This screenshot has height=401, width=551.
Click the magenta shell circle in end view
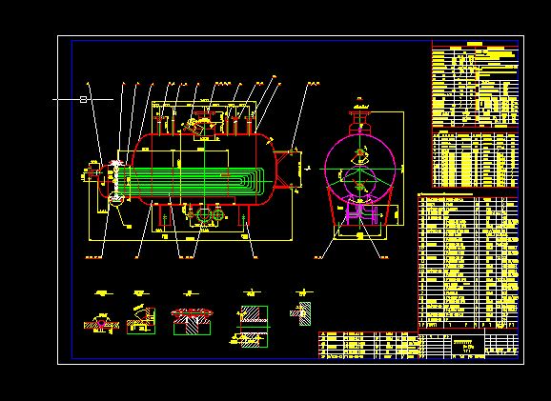pos(360,170)
